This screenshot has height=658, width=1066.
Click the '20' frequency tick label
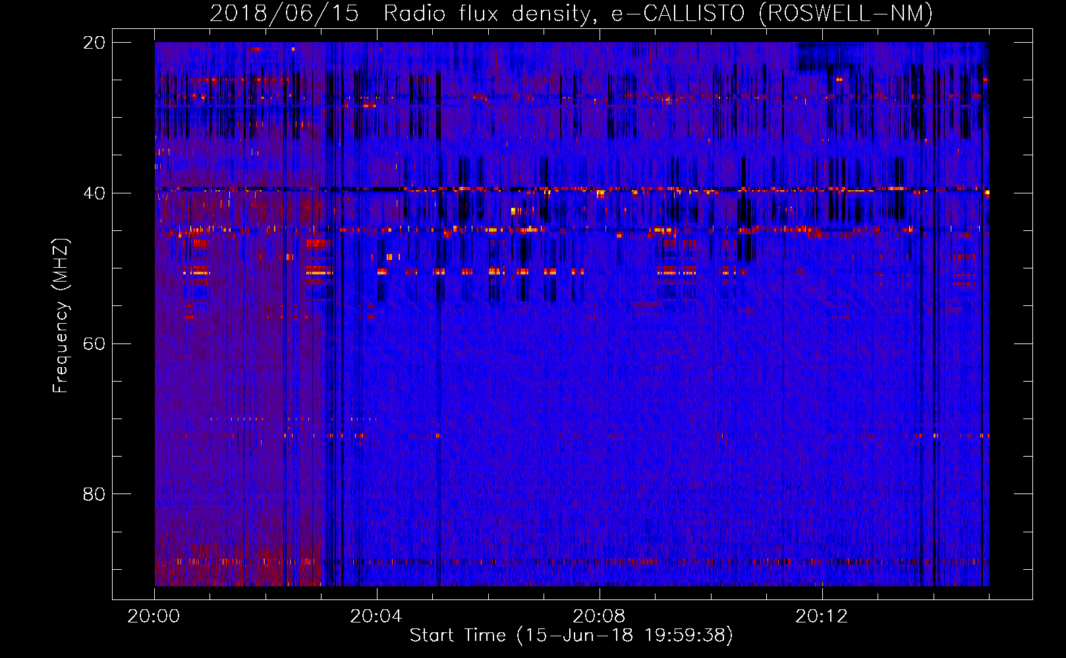94,43
